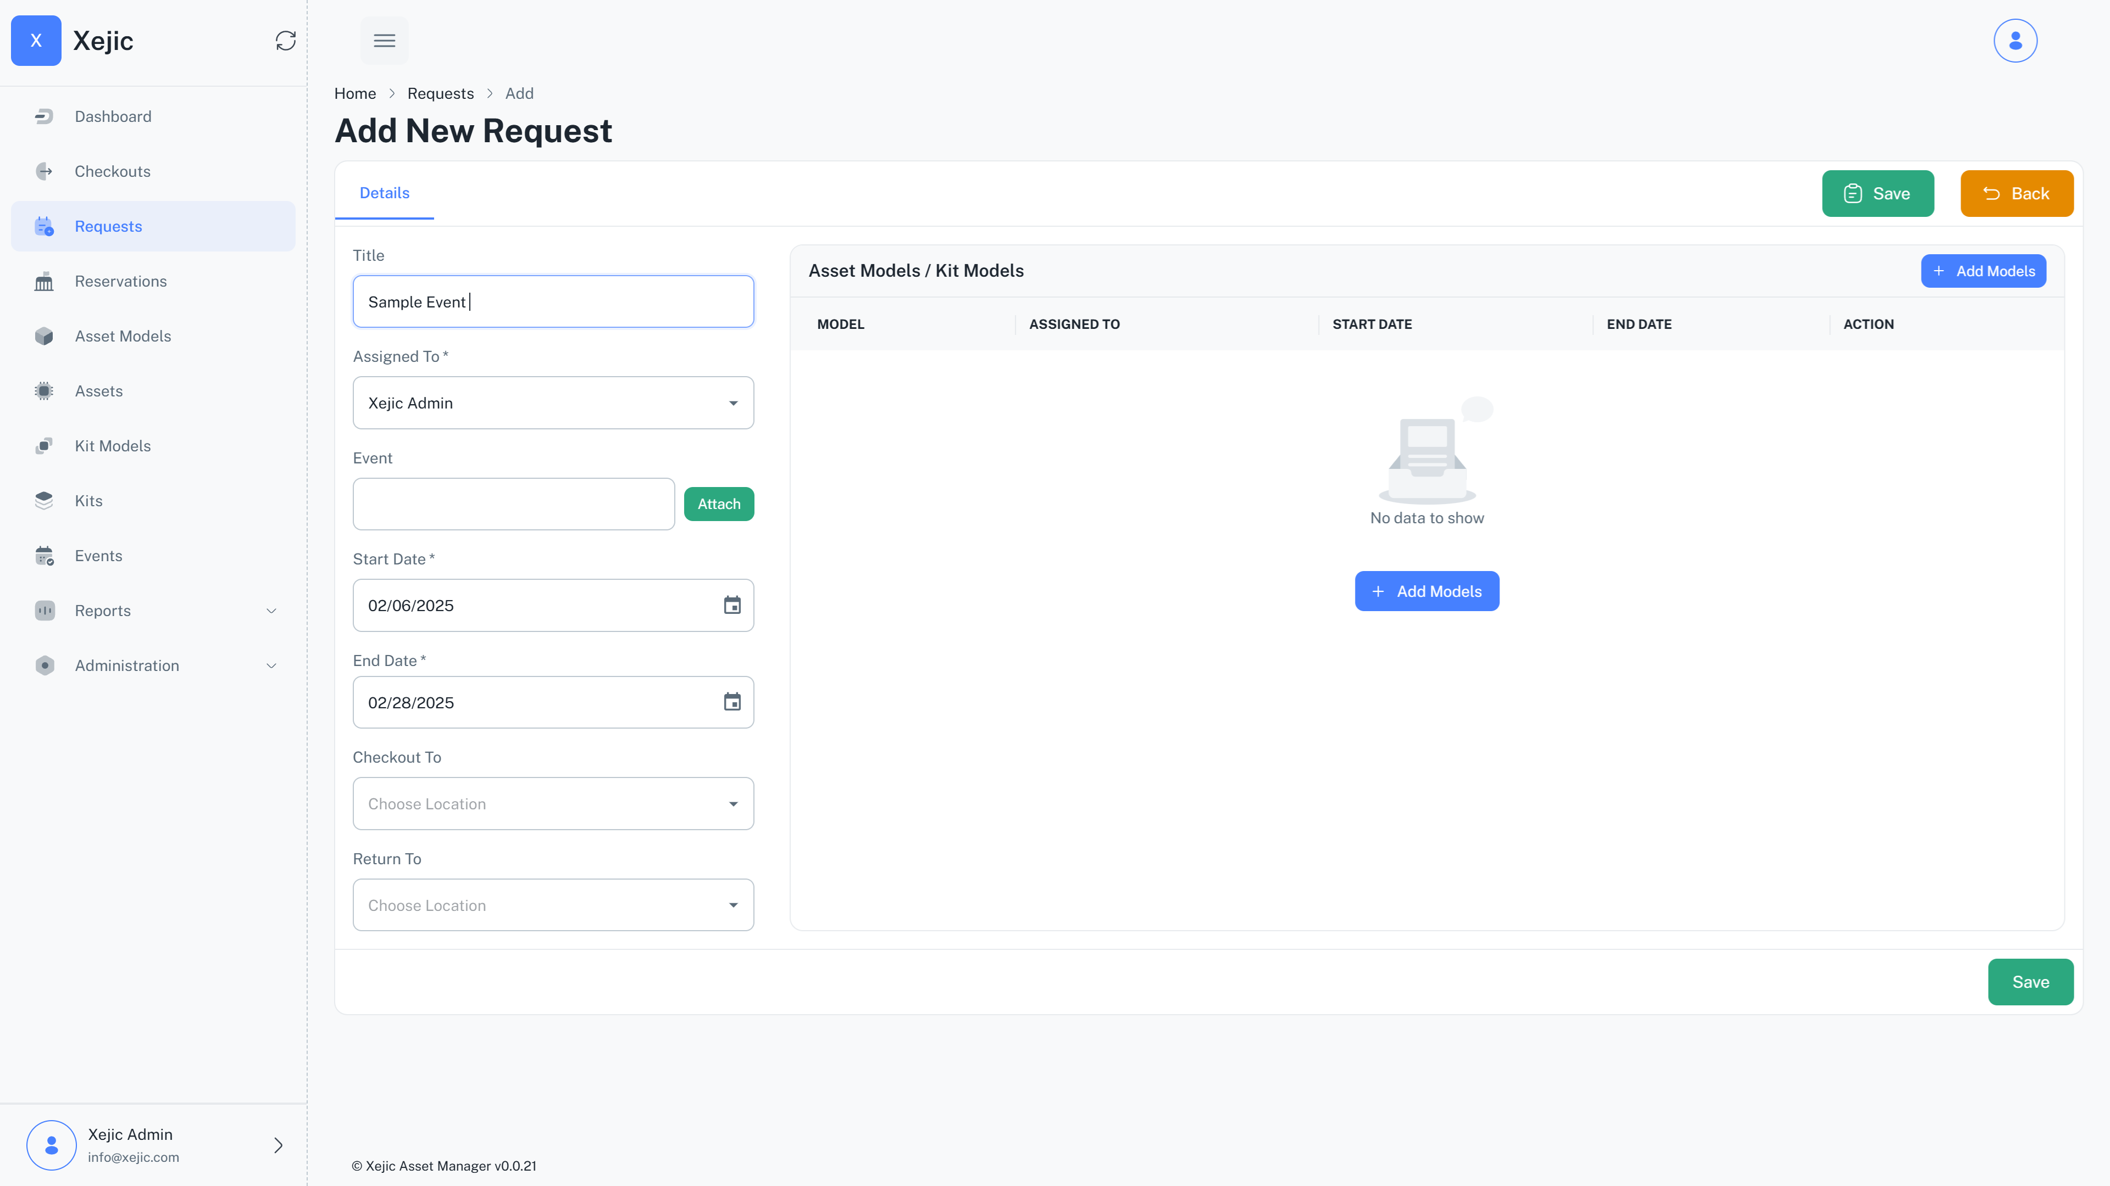This screenshot has height=1186, width=2110.
Task: Click the Dashboard sidebar icon
Action: (x=44, y=116)
